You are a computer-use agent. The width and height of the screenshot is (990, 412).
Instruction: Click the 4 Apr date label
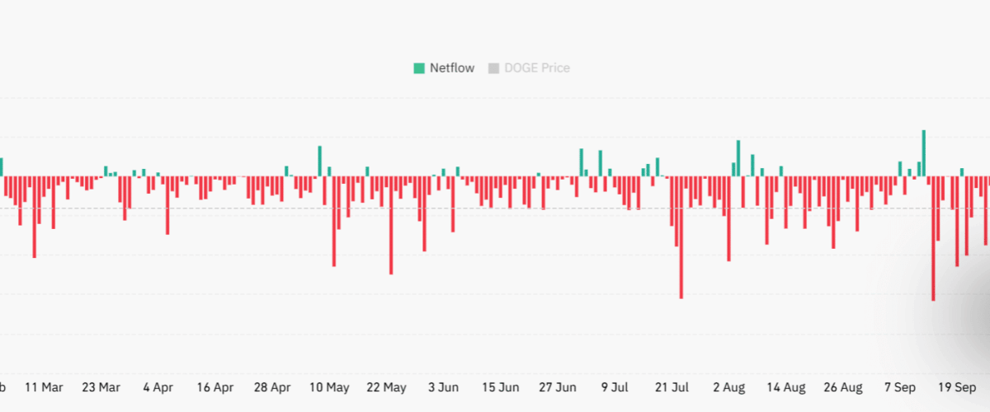click(x=158, y=387)
